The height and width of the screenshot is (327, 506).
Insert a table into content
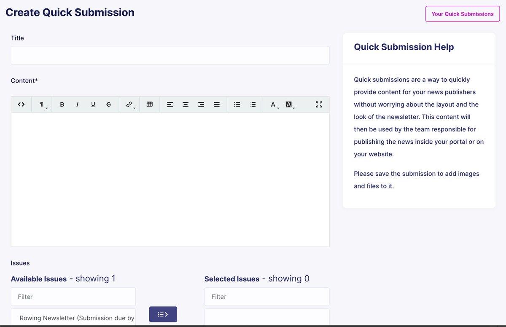pyautogui.click(x=149, y=105)
